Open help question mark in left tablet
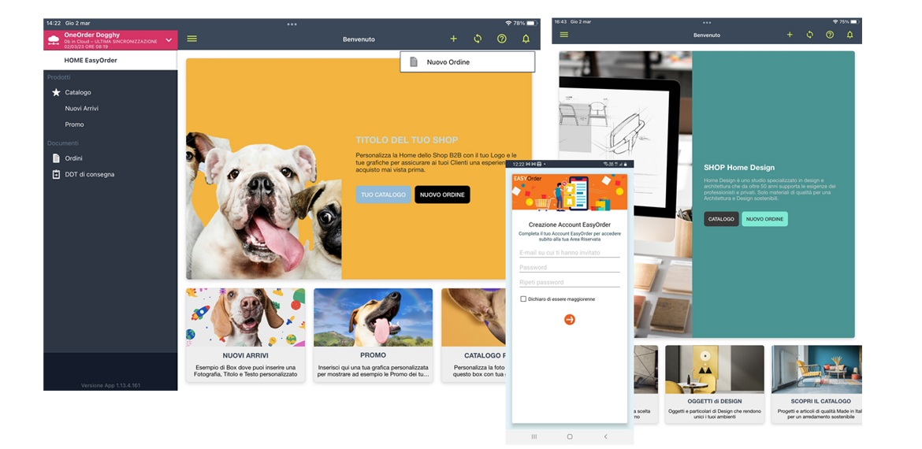The height and width of the screenshot is (449, 922). (x=501, y=39)
